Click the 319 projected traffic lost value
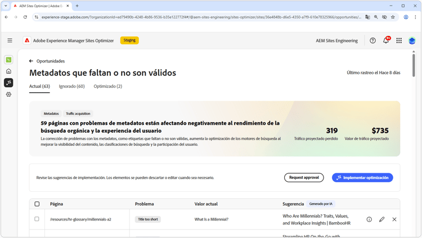This screenshot has width=422, height=238. 331,131
